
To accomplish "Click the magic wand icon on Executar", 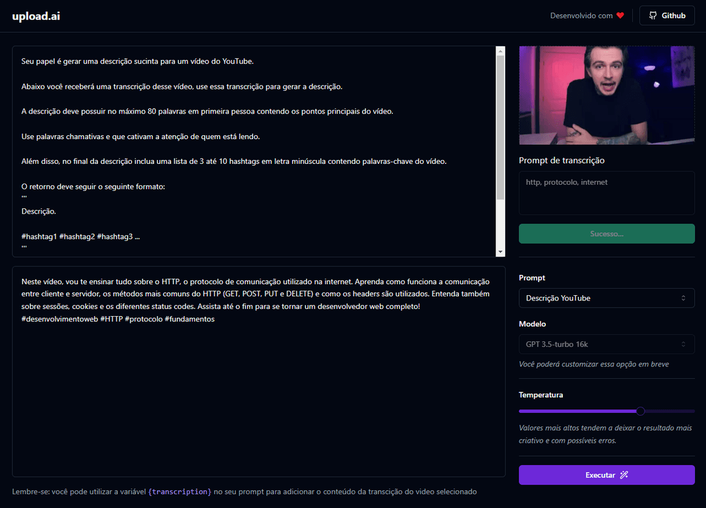I will tap(624, 475).
